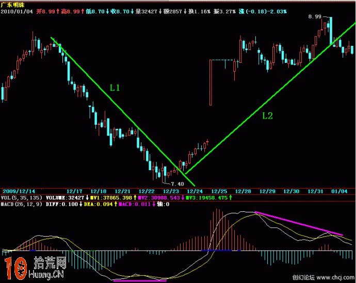Click the magenta MV2:30988.543 value

(x=159, y=198)
